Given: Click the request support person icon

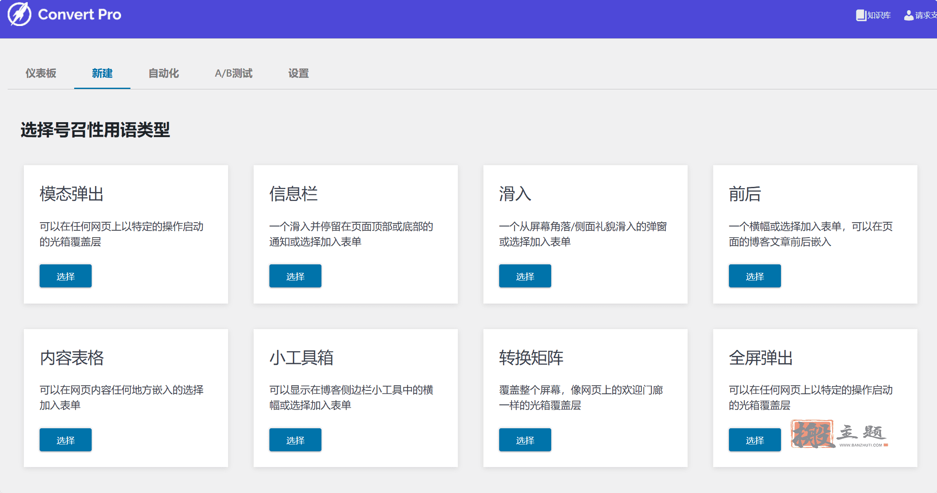Looking at the screenshot, I should point(908,15).
